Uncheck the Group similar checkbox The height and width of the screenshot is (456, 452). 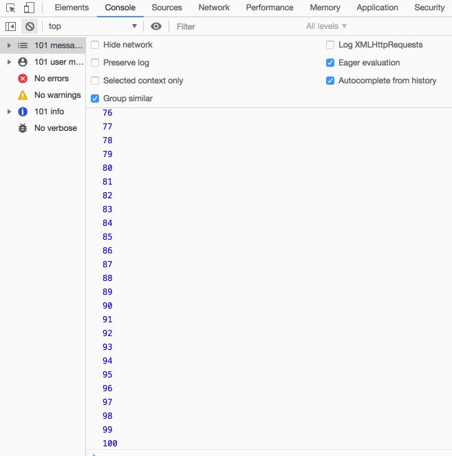96,99
